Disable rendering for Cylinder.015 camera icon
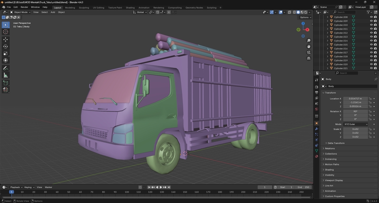Screen dimensions: 379x203 (375, 45)
